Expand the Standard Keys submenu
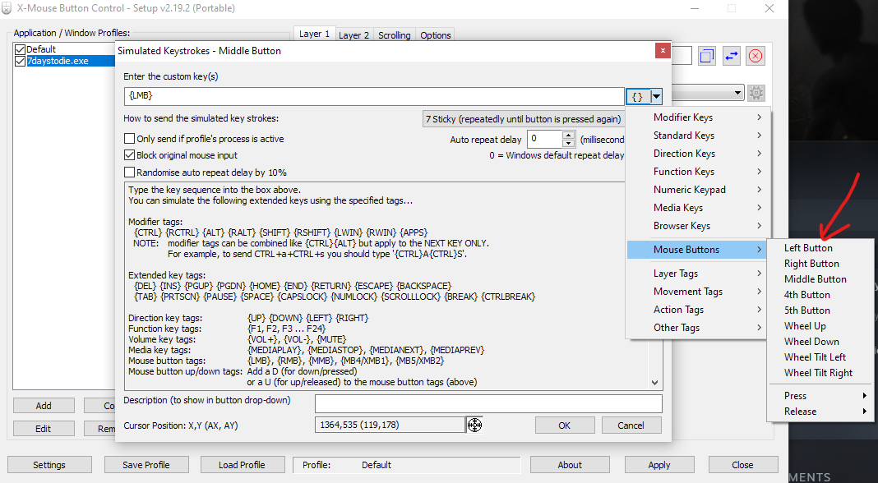Viewport: 878px width, 483px height. click(699, 136)
